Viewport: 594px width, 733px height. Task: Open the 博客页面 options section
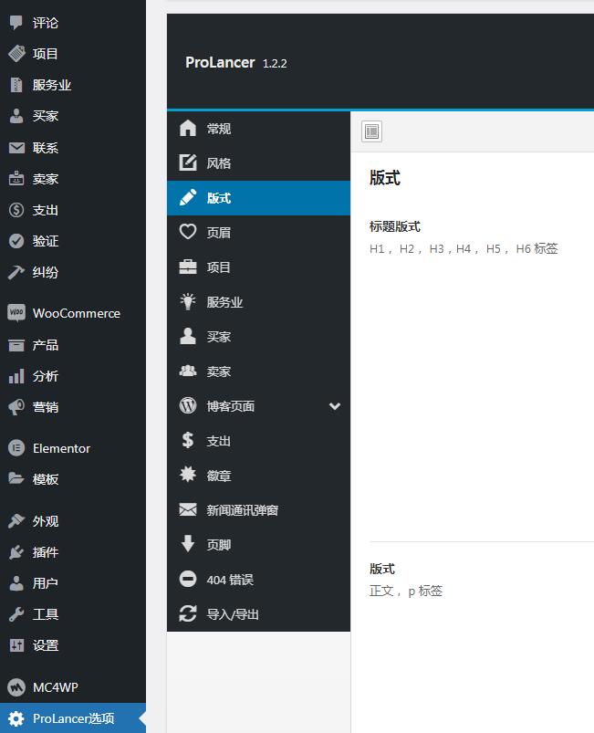(x=258, y=406)
